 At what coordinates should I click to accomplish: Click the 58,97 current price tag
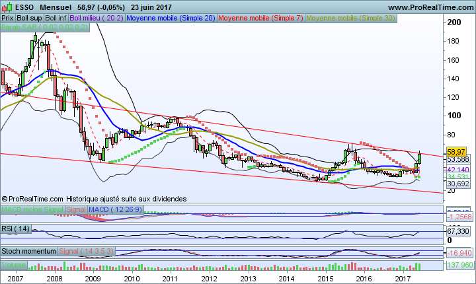click(x=456, y=152)
